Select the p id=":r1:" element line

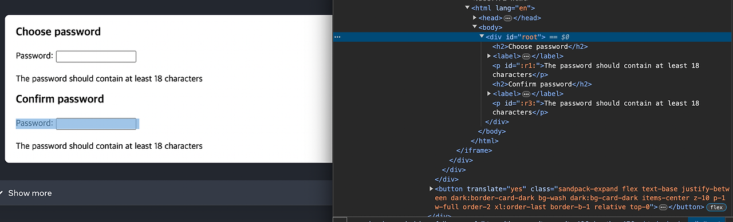click(x=596, y=70)
